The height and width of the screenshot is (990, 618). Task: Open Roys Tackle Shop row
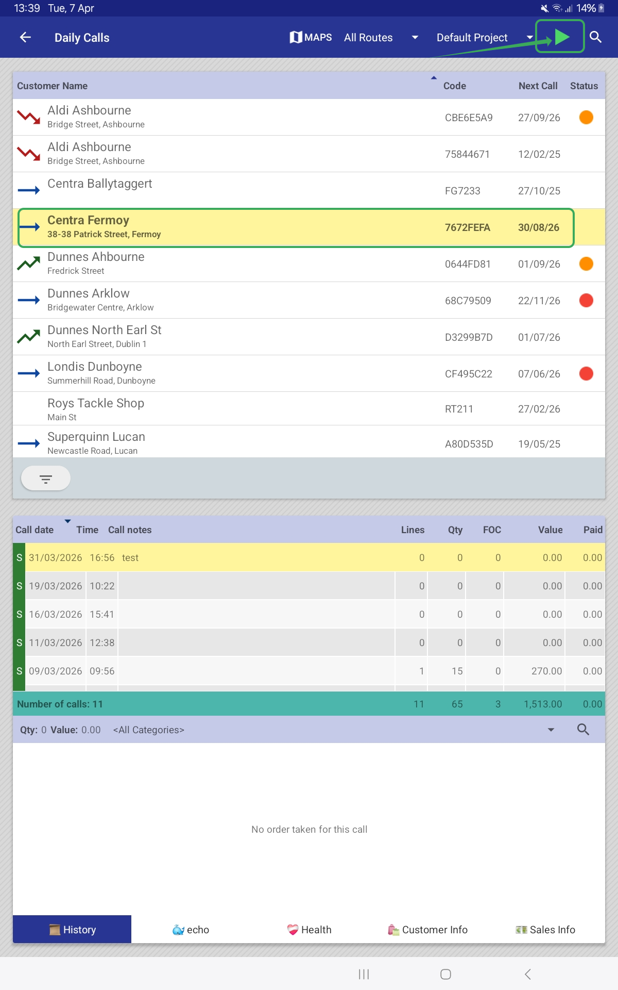309,408
